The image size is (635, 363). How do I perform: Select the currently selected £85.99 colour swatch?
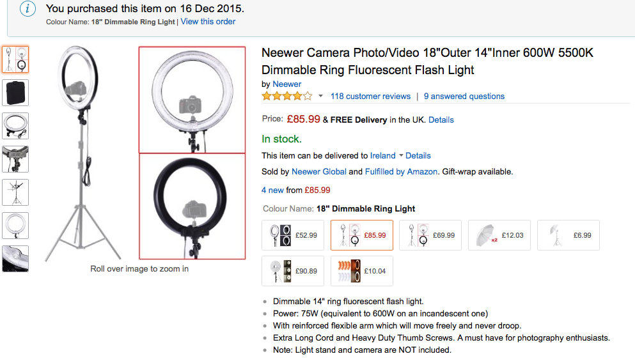pos(361,235)
